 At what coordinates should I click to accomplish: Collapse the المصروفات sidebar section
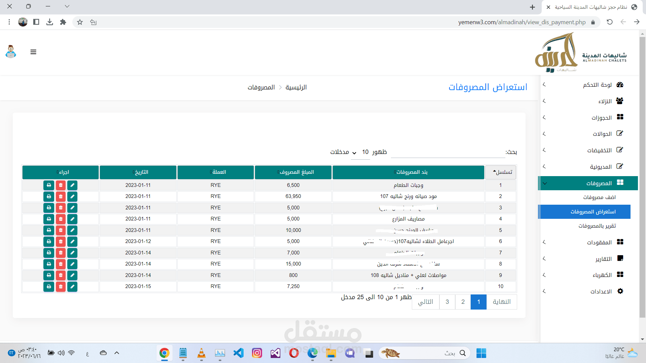(x=599, y=183)
